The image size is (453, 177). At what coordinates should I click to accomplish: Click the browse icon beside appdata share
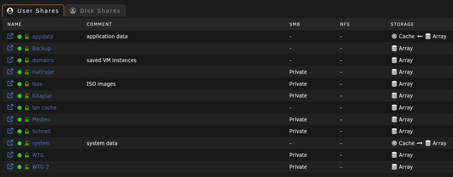(x=10, y=36)
